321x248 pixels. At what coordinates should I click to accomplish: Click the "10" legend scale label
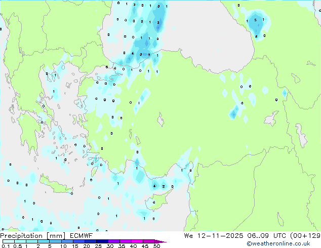[63, 246]
